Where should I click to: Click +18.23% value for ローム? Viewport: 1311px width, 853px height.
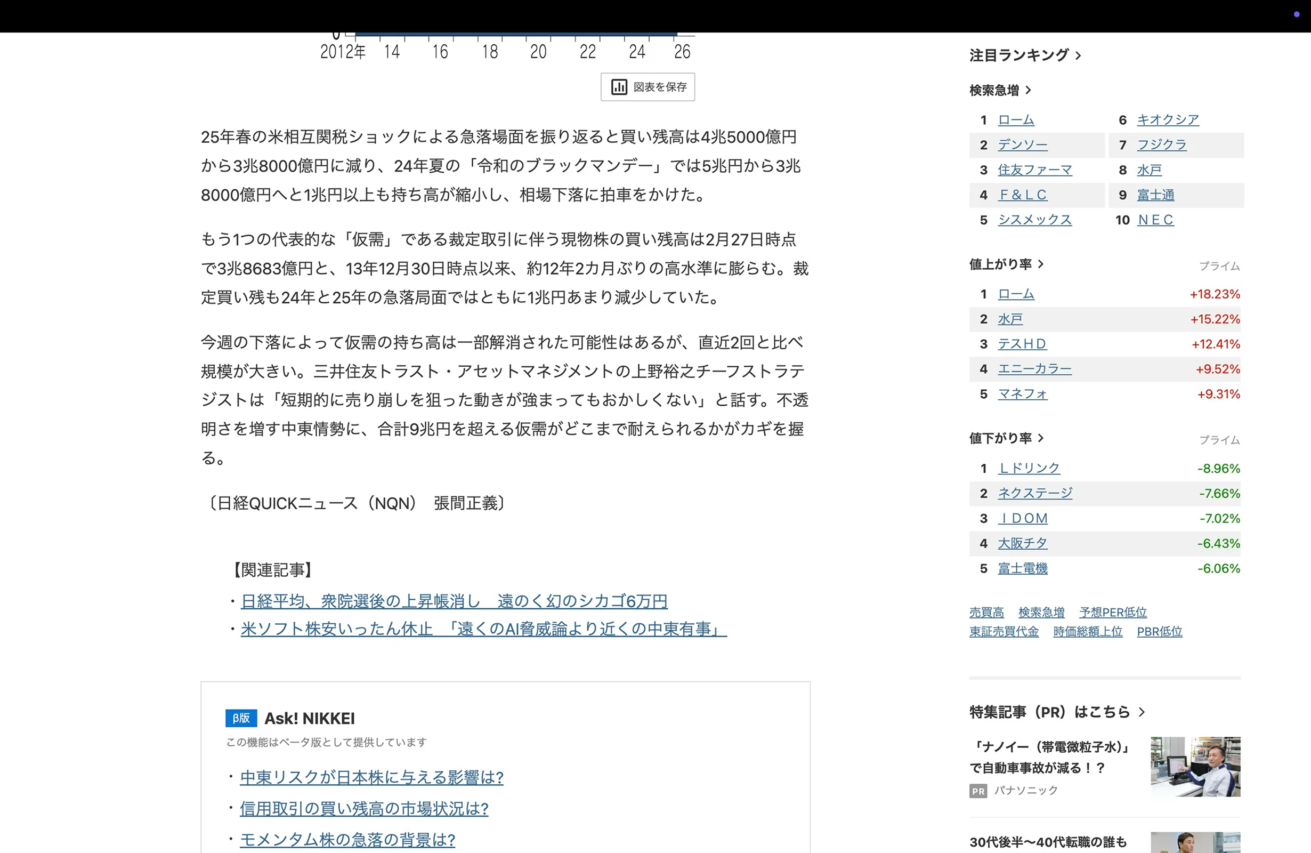point(1215,294)
